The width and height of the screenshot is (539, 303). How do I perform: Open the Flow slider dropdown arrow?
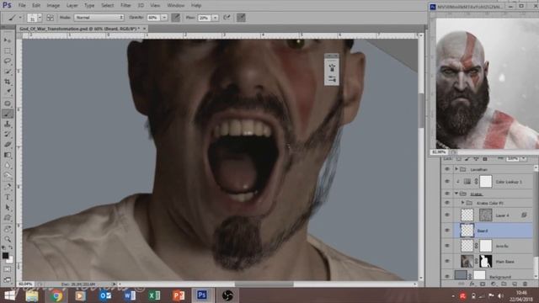215,18
